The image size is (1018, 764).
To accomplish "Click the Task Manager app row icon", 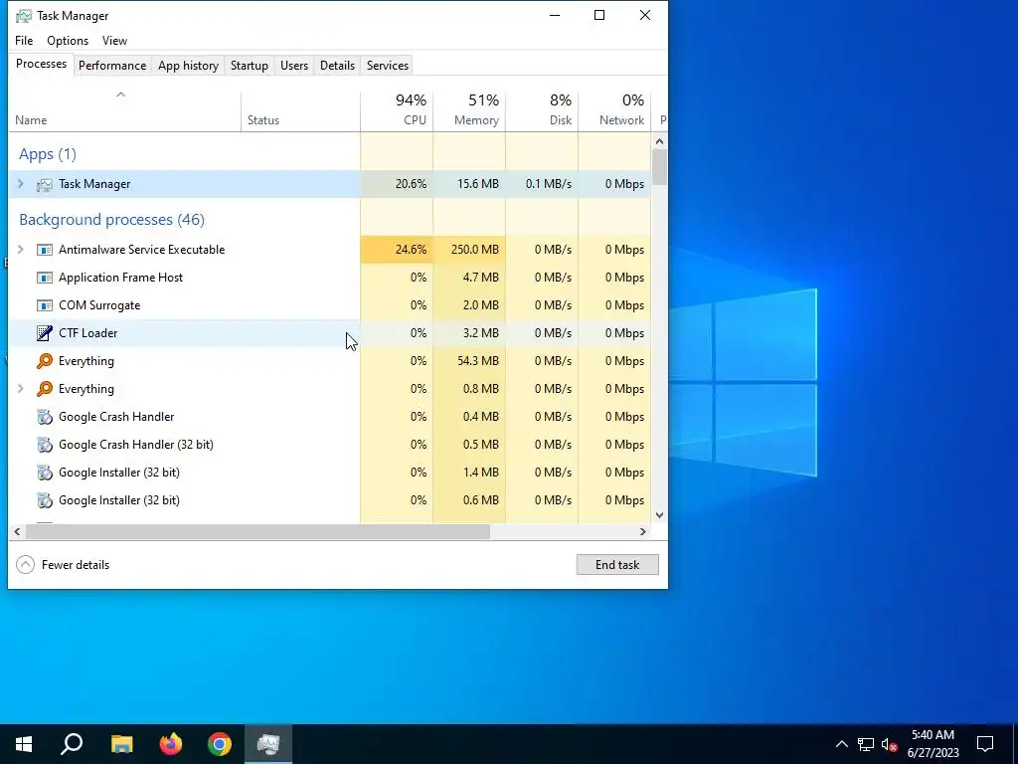I will coord(44,184).
